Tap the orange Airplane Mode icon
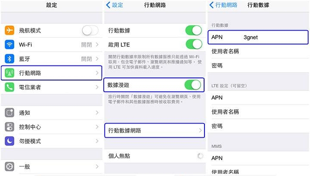The image size is (310, 176). point(9,31)
